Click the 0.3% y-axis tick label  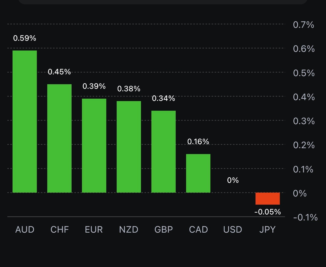[304, 121]
